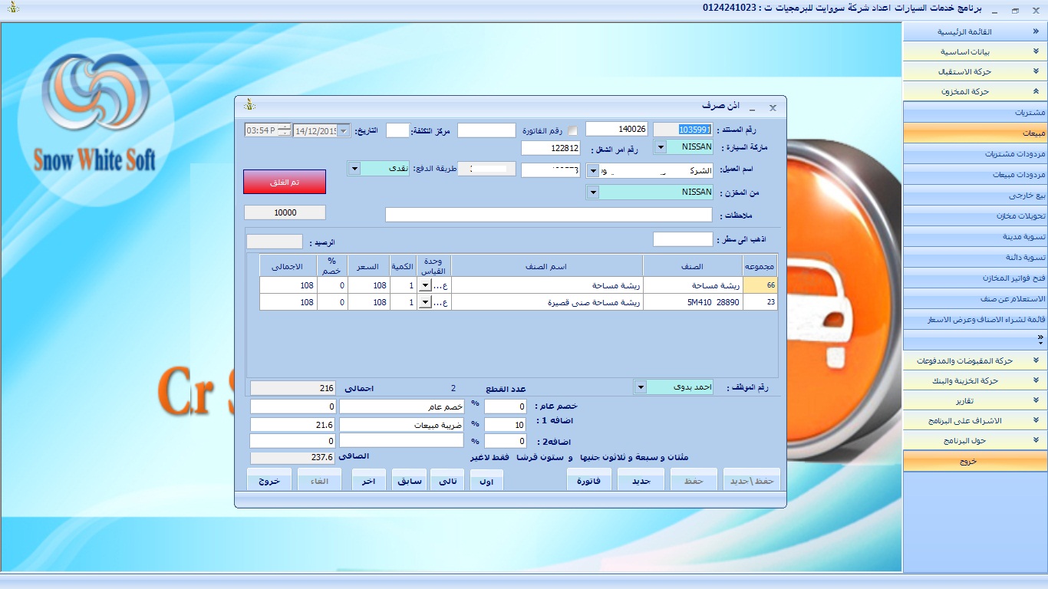Open the car brand NISSAN dropdown
Viewport: 1048px width, 589px height.
(661, 146)
